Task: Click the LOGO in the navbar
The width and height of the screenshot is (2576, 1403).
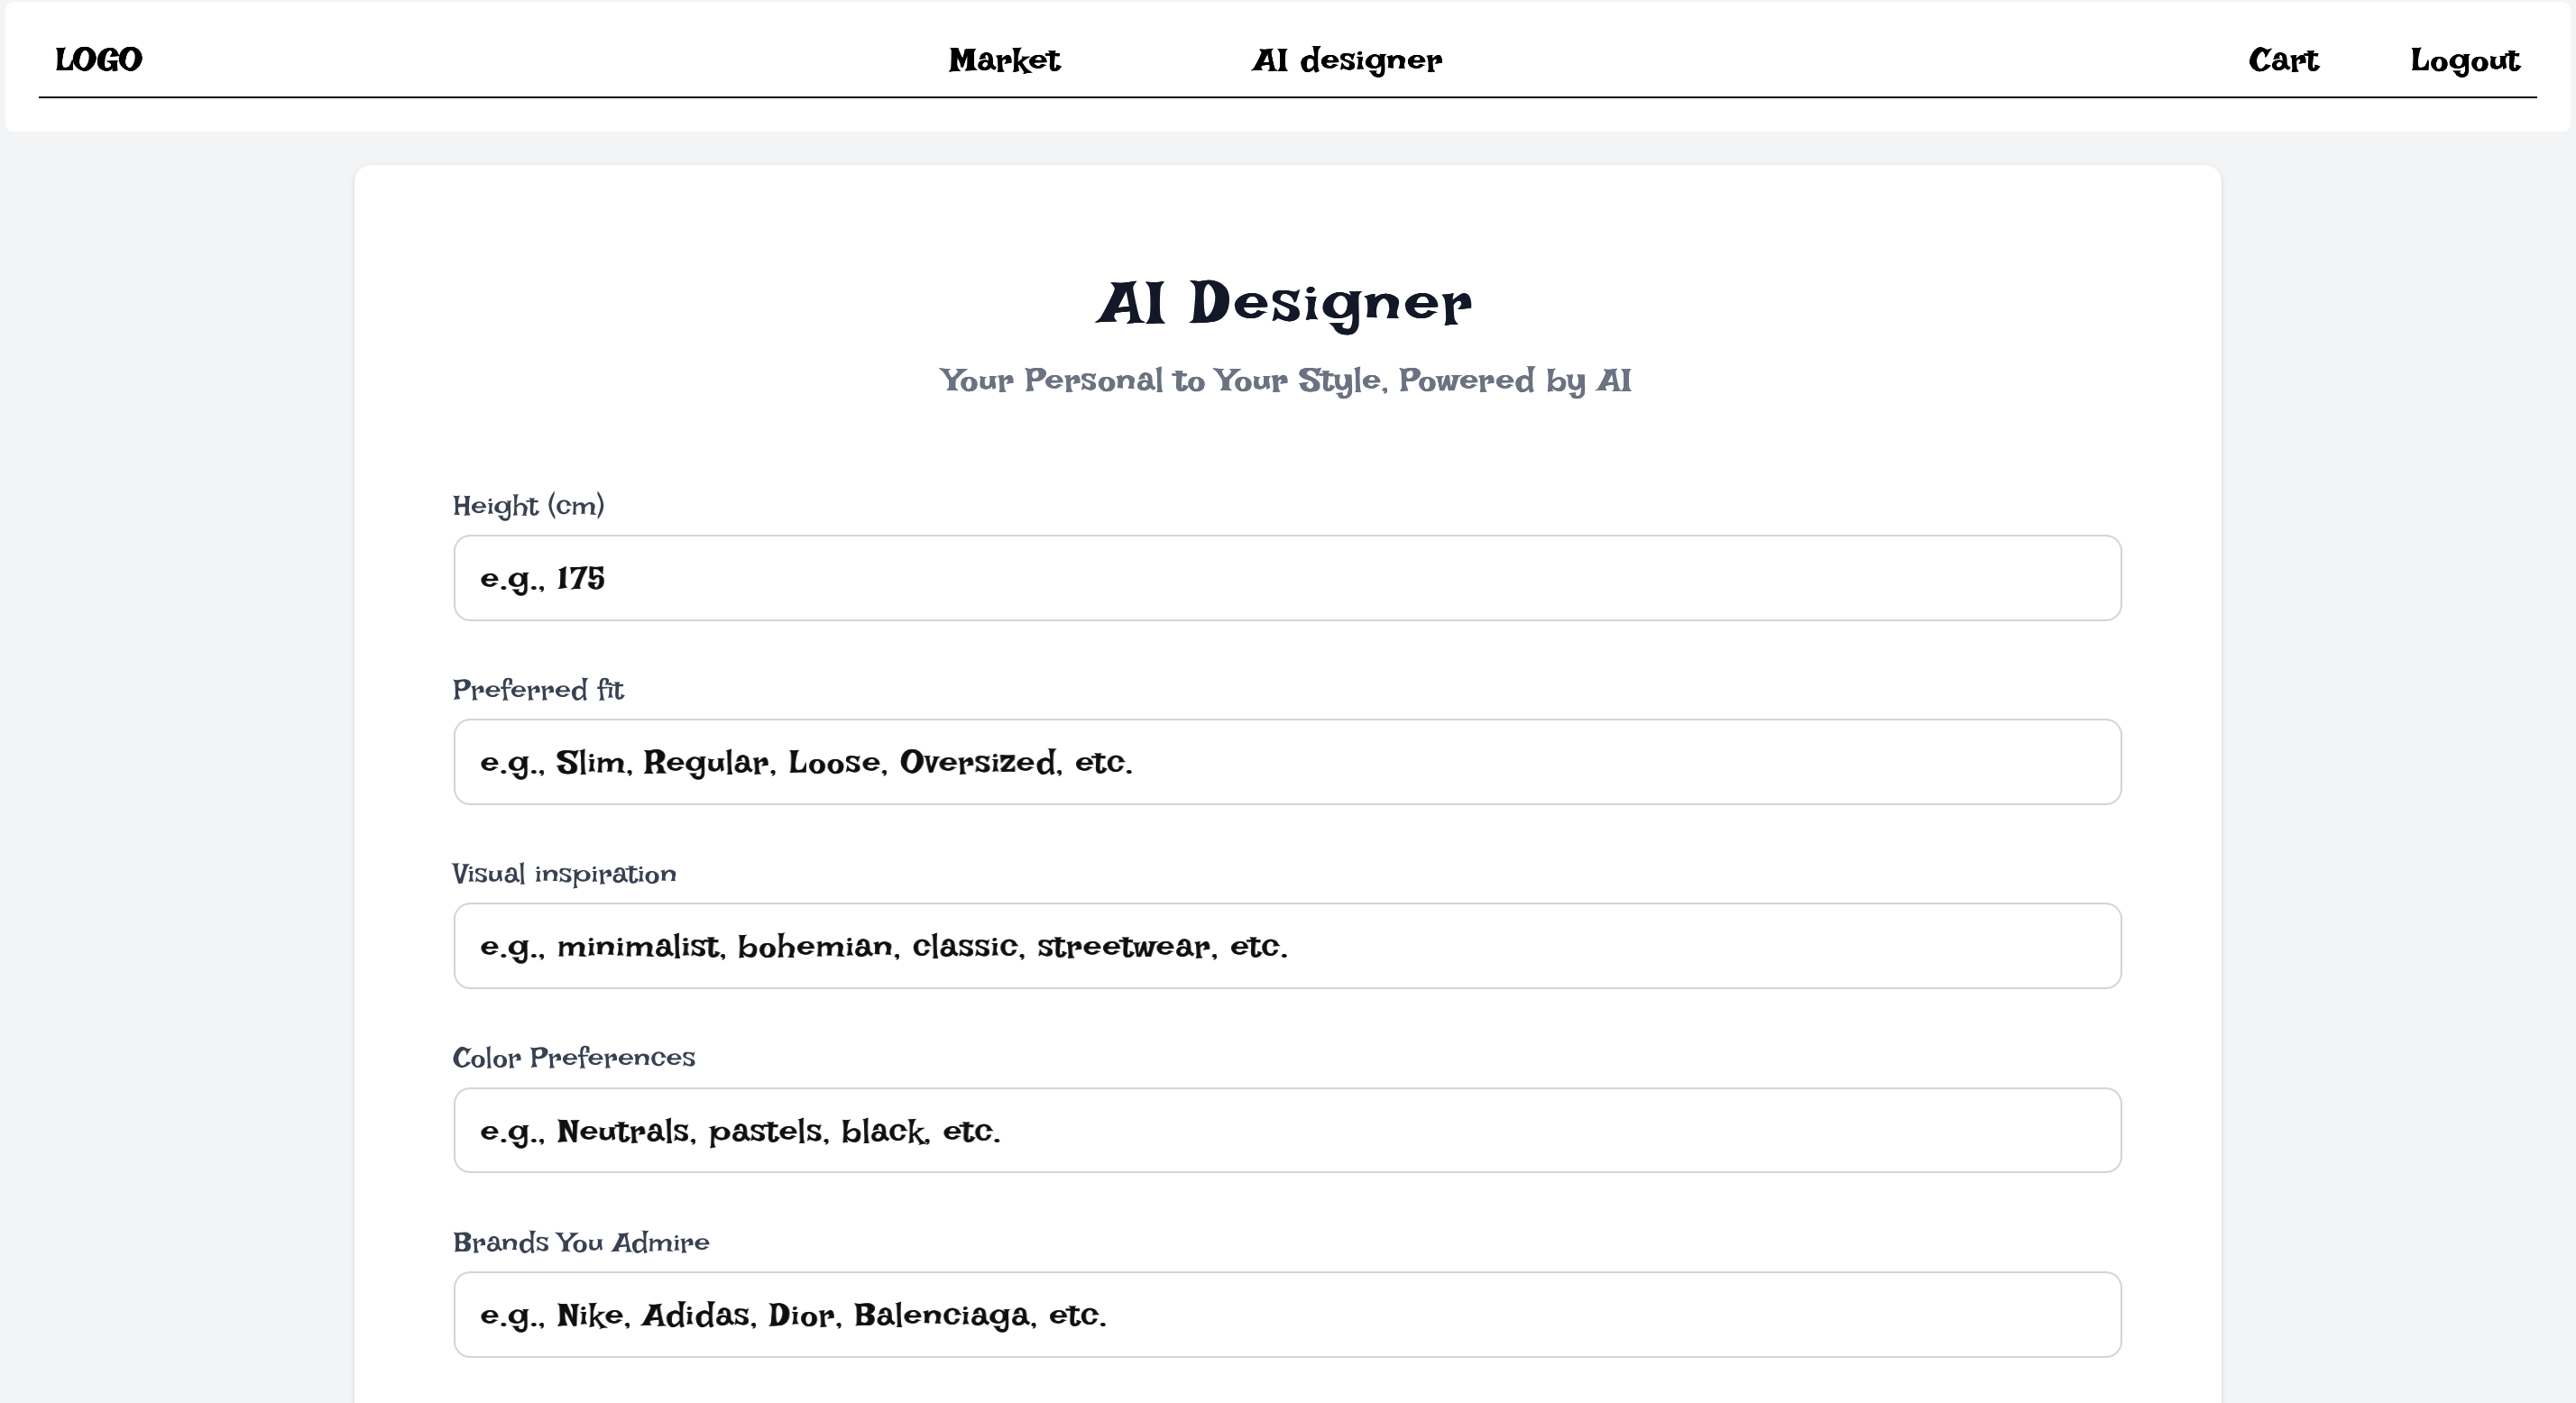Action: (98, 60)
